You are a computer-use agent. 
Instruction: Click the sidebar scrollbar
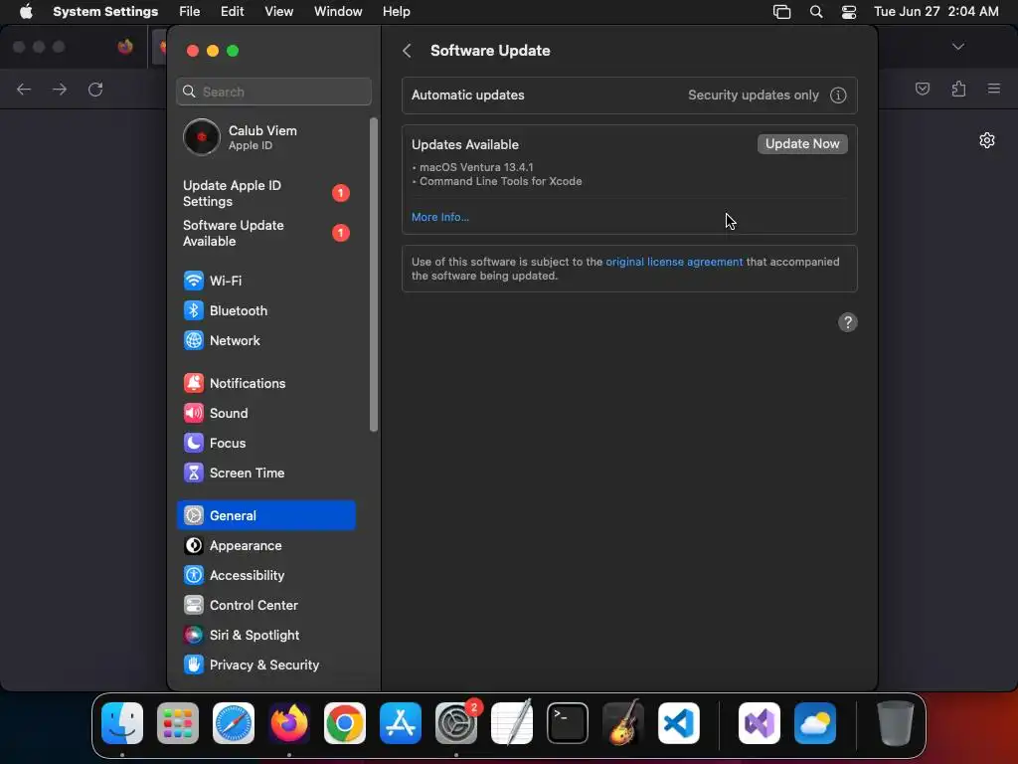tap(374, 275)
